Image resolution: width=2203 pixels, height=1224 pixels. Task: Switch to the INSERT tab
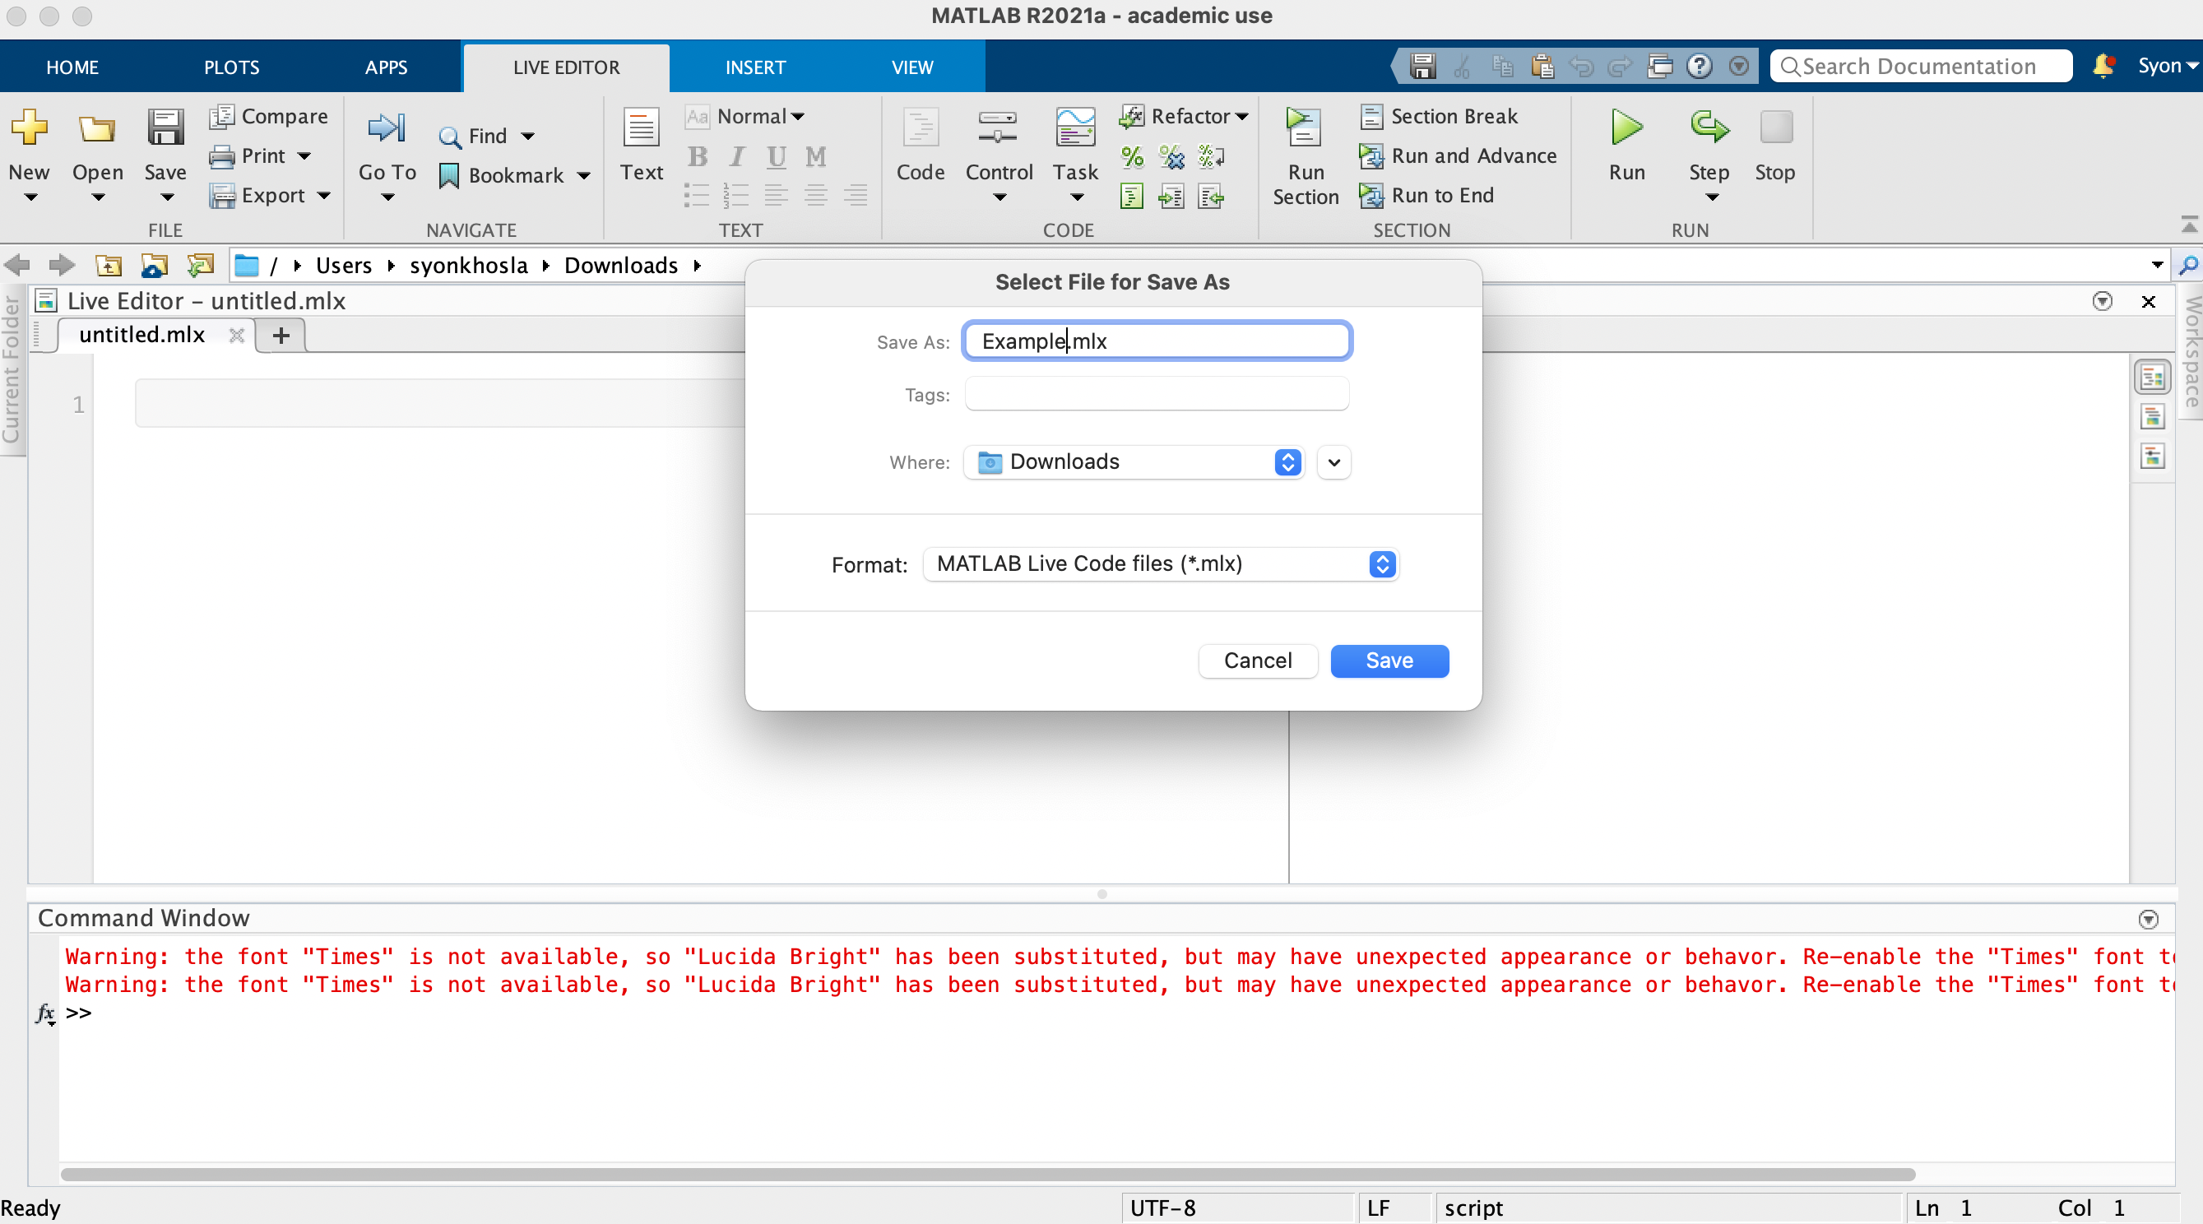click(755, 67)
